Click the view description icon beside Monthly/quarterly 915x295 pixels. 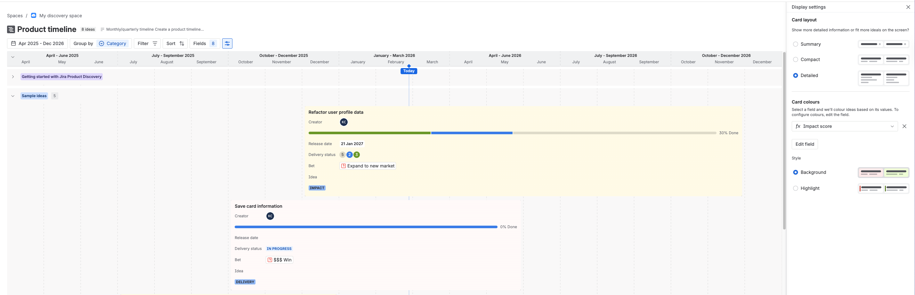102,29
